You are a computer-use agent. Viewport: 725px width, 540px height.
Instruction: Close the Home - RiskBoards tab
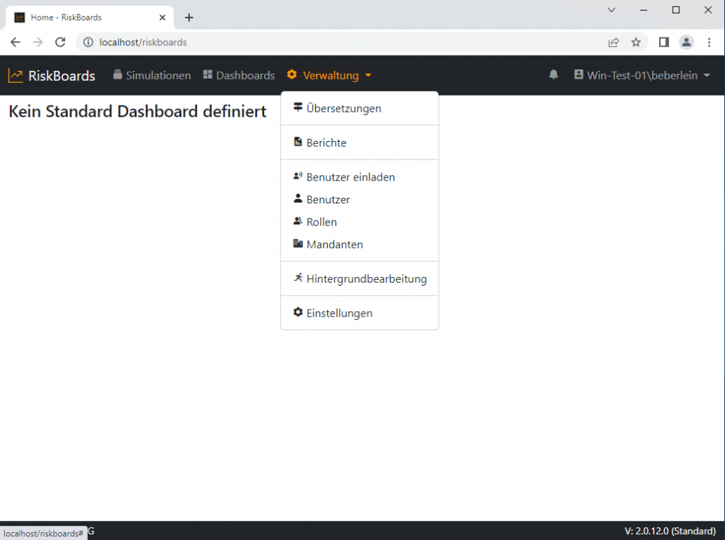162,18
